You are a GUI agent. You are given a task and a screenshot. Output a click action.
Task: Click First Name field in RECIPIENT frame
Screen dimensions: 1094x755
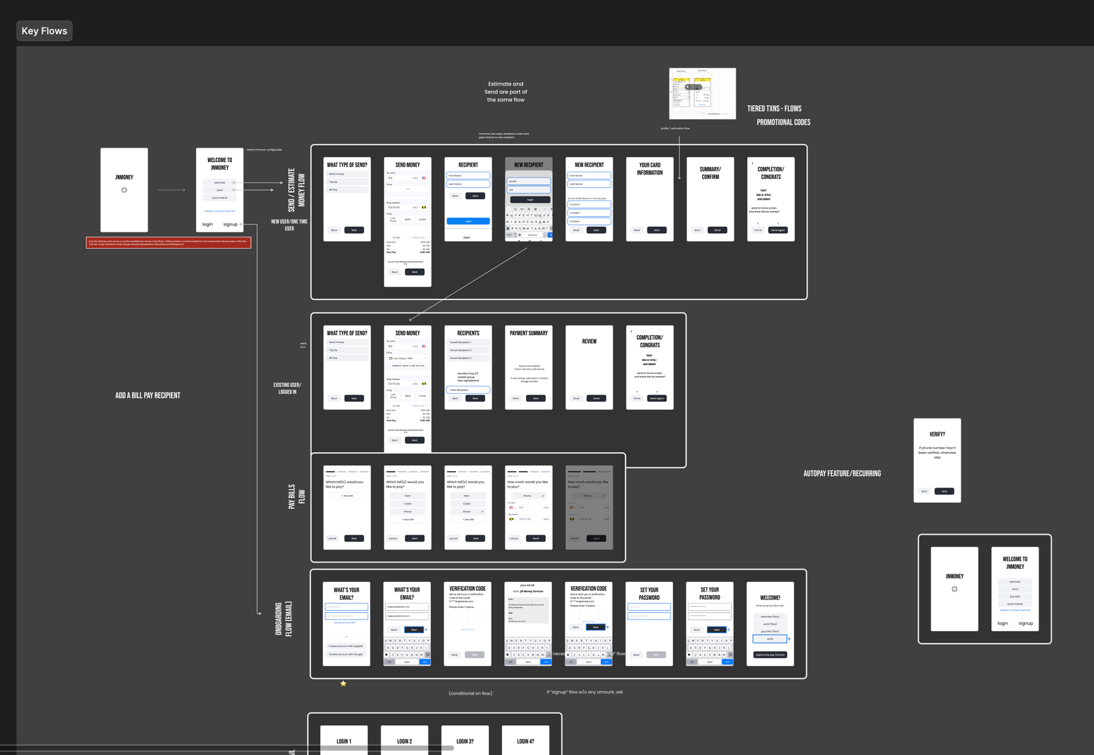[x=468, y=176]
